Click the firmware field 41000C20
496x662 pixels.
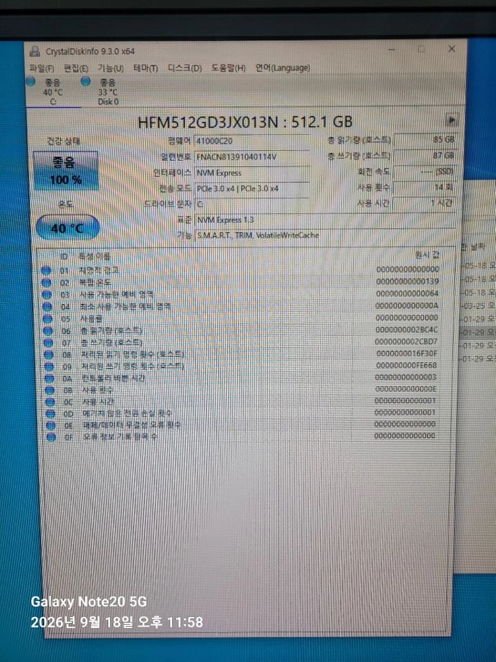252,141
